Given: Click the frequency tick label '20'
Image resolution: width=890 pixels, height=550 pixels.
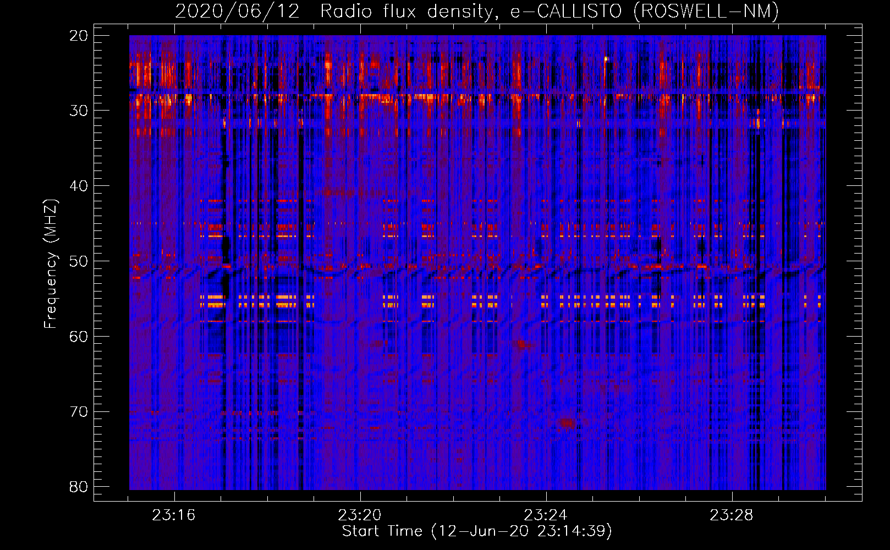Looking at the screenshot, I should click(x=79, y=36).
